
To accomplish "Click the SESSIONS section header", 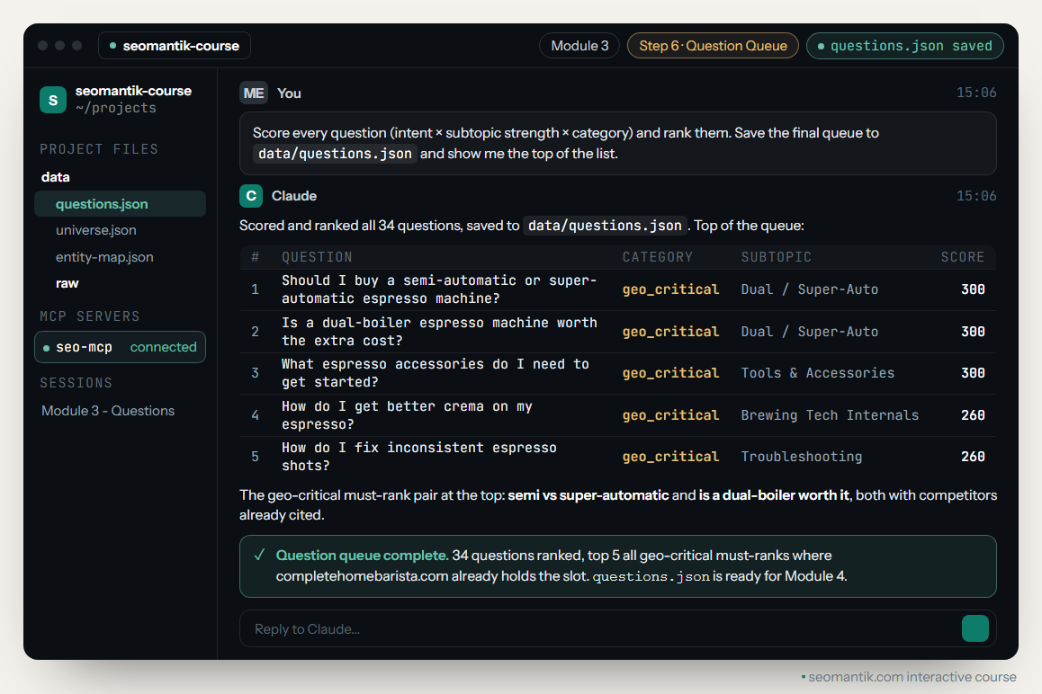I will tap(76, 383).
